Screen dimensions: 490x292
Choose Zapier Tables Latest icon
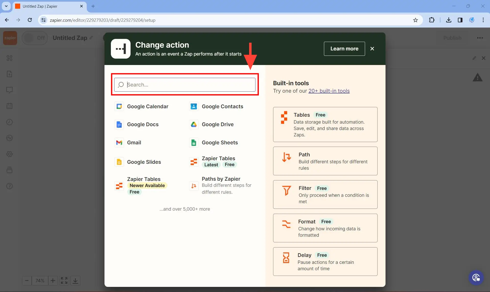pyautogui.click(x=194, y=162)
